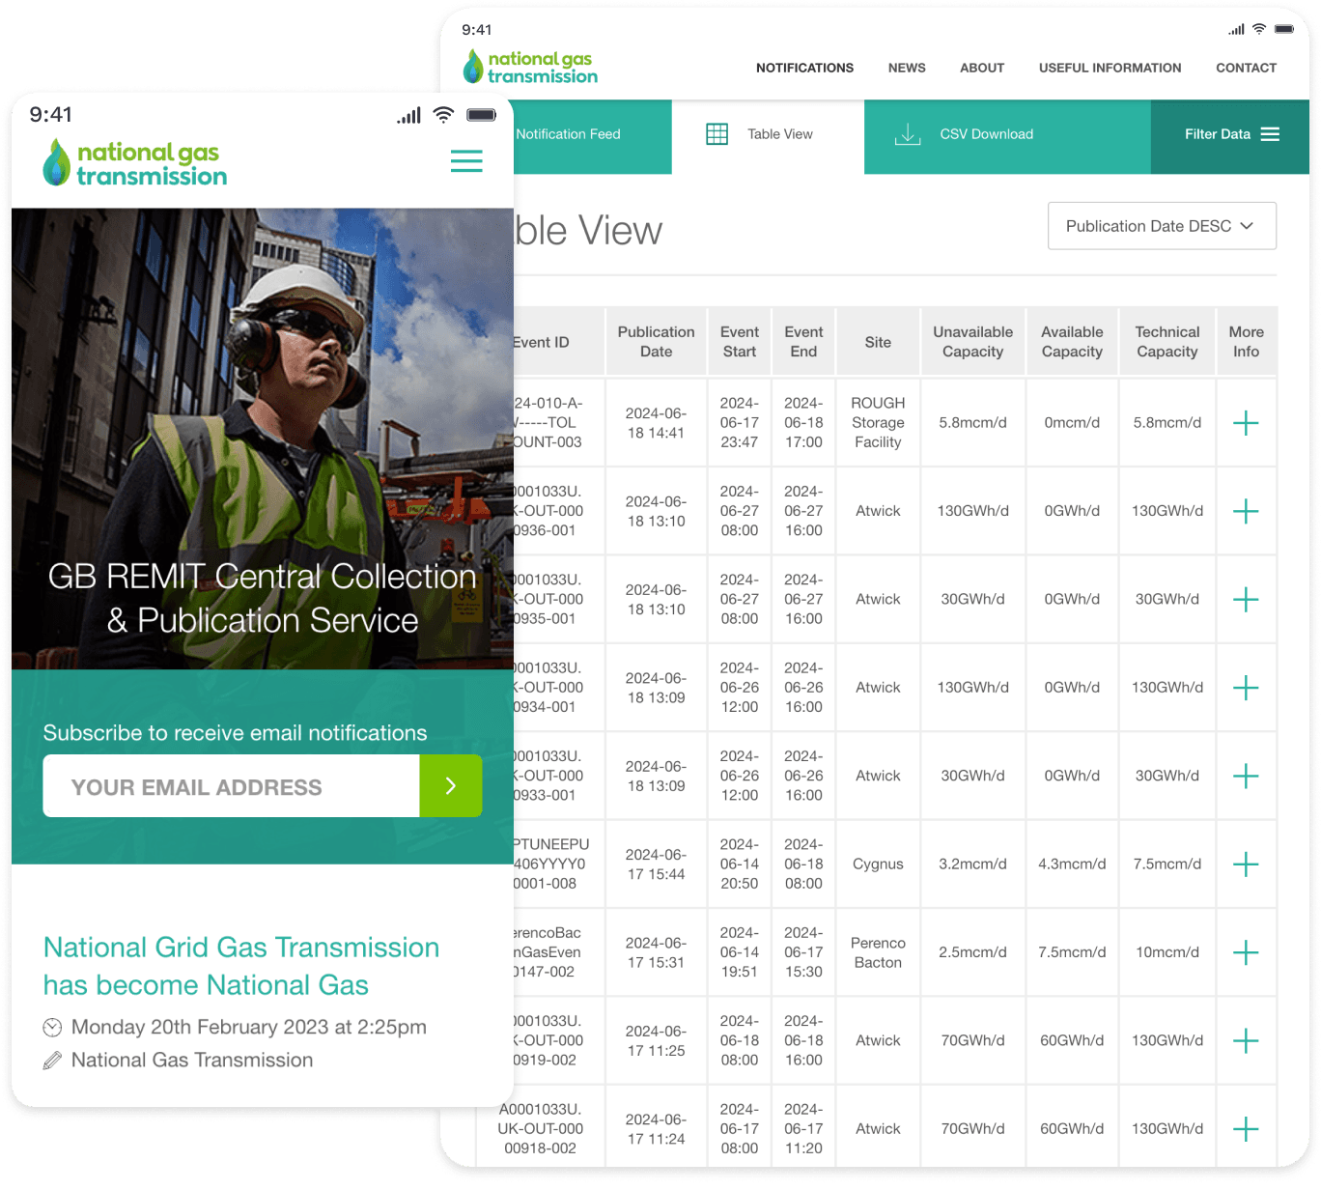The width and height of the screenshot is (1321, 1190).
Task: Click the mobile status bar Wi-Fi icon
Action: tap(443, 115)
